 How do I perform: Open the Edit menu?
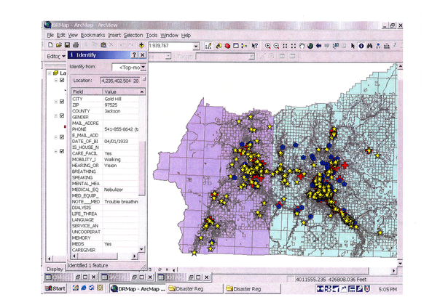[60, 36]
